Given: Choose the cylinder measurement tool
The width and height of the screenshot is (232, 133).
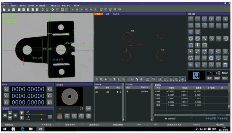Looking at the screenshot, I should (x=191, y=32).
